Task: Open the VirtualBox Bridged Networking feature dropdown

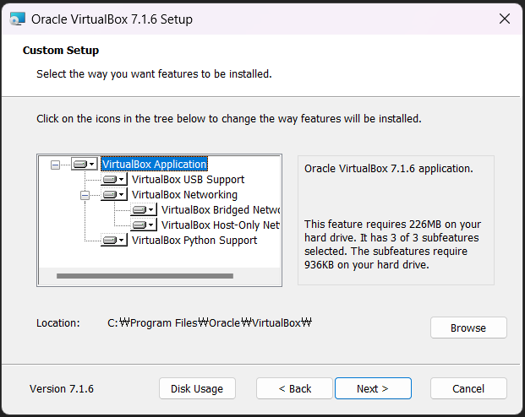Action: (144, 209)
